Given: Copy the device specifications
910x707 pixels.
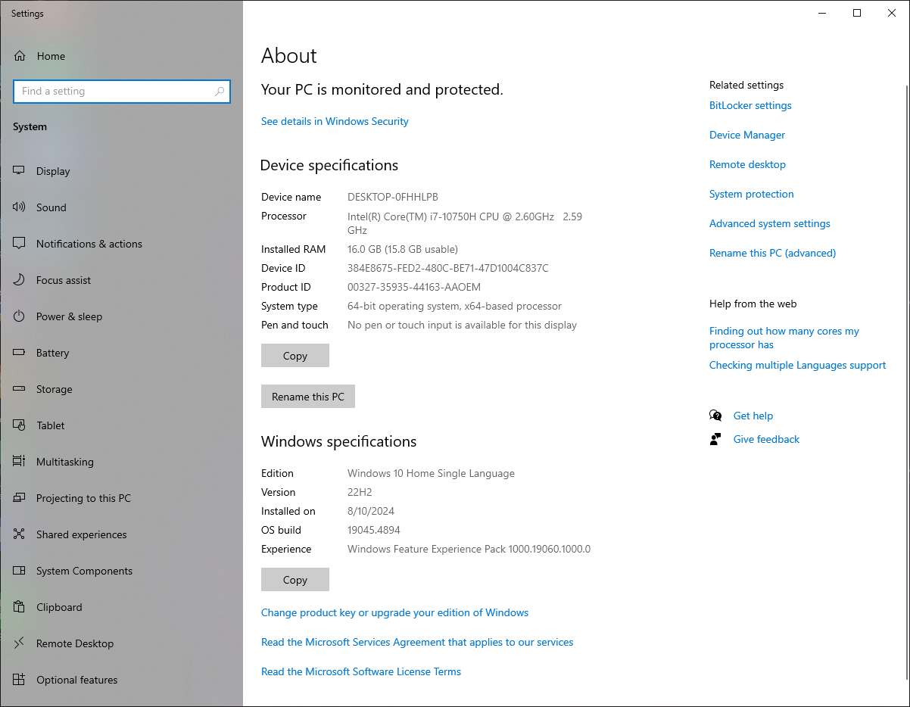Looking at the screenshot, I should pos(295,356).
